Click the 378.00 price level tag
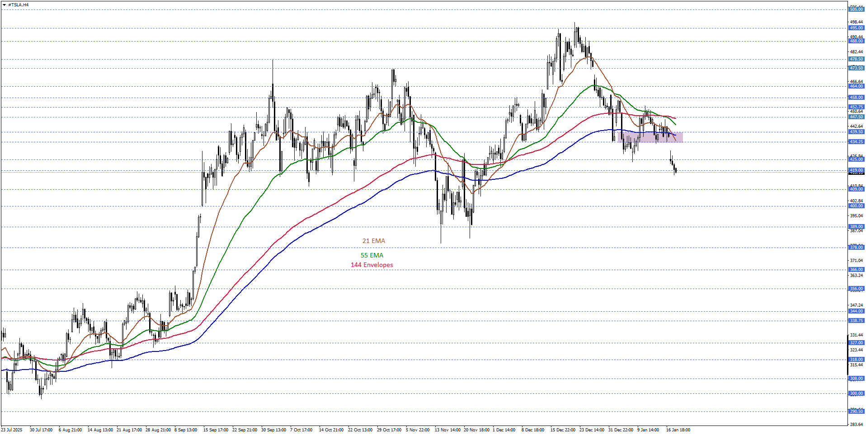Image resolution: width=866 pixels, height=435 pixels. point(856,248)
